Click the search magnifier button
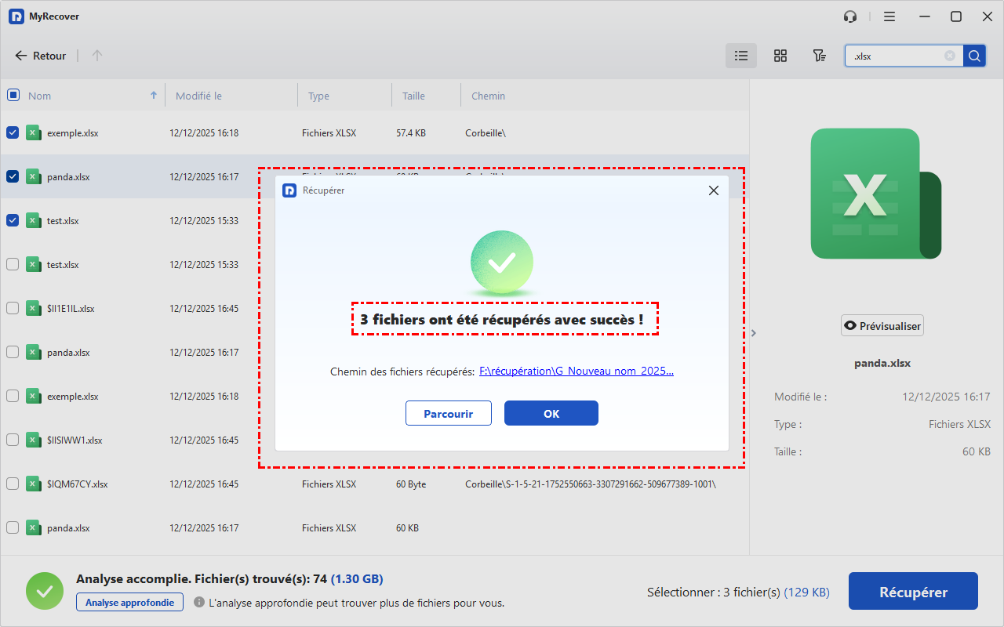 tap(974, 56)
